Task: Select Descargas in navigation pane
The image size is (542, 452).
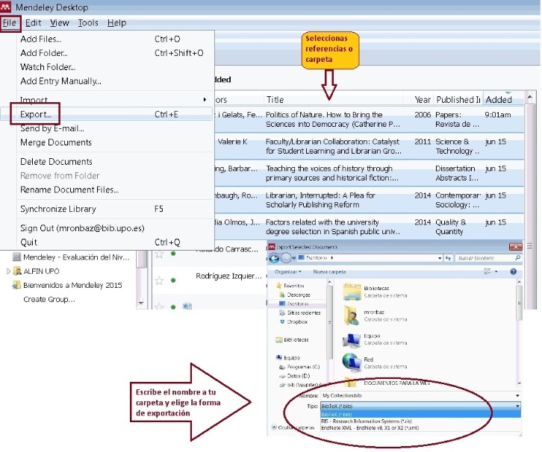Action: pyautogui.click(x=294, y=295)
